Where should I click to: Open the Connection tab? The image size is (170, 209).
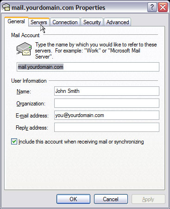click(x=65, y=22)
